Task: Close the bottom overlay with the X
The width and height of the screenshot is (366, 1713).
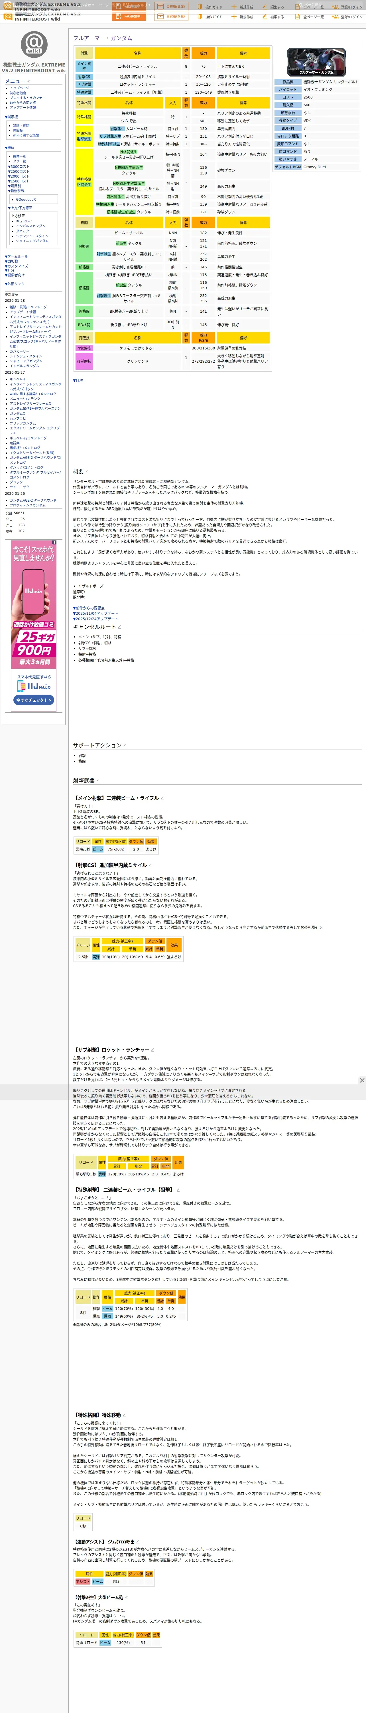Action: pos(362,1080)
